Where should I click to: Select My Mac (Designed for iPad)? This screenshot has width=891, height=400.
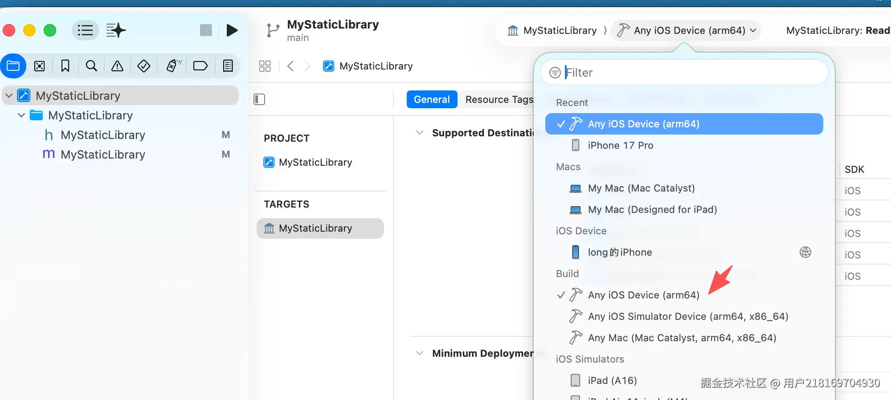pyautogui.click(x=684, y=209)
